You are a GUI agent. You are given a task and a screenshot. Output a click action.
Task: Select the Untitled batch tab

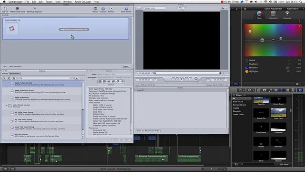(5, 15)
